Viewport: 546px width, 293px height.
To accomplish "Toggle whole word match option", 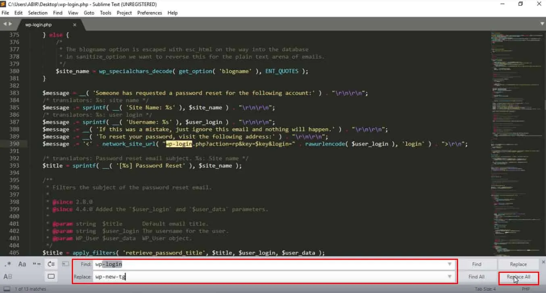I will click(x=36, y=264).
